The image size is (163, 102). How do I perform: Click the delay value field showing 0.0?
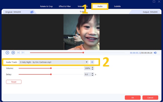coord(87,74)
